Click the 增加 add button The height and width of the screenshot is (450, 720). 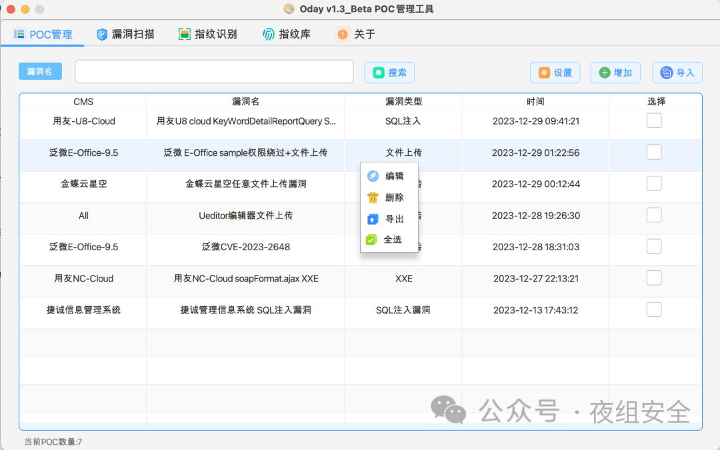coord(615,73)
